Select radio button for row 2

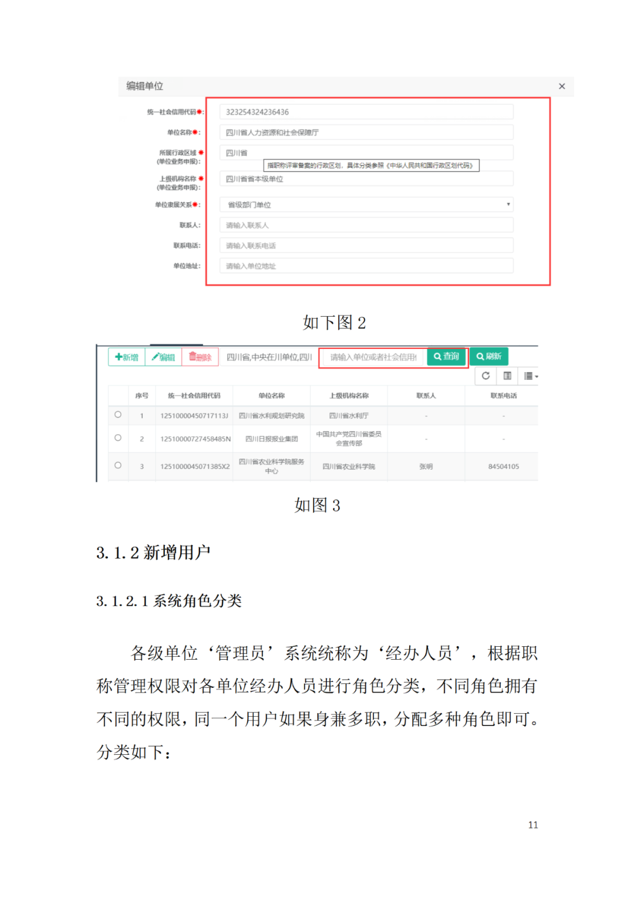(118, 438)
